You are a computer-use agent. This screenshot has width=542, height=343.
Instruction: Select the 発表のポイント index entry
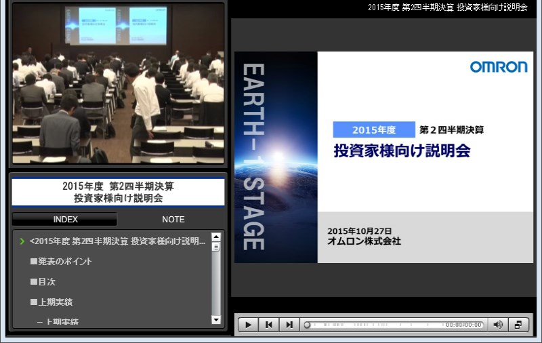click(61, 262)
